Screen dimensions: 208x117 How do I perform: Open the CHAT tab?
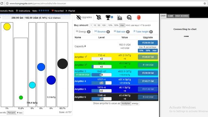click(163, 16)
